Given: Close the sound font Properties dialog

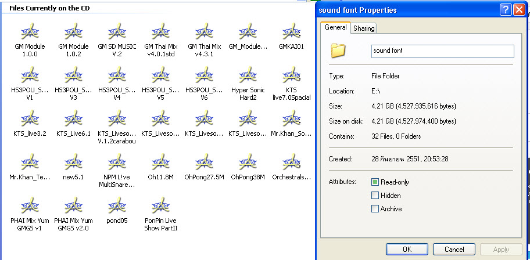Looking at the screenshot, I should coord(518,10).
